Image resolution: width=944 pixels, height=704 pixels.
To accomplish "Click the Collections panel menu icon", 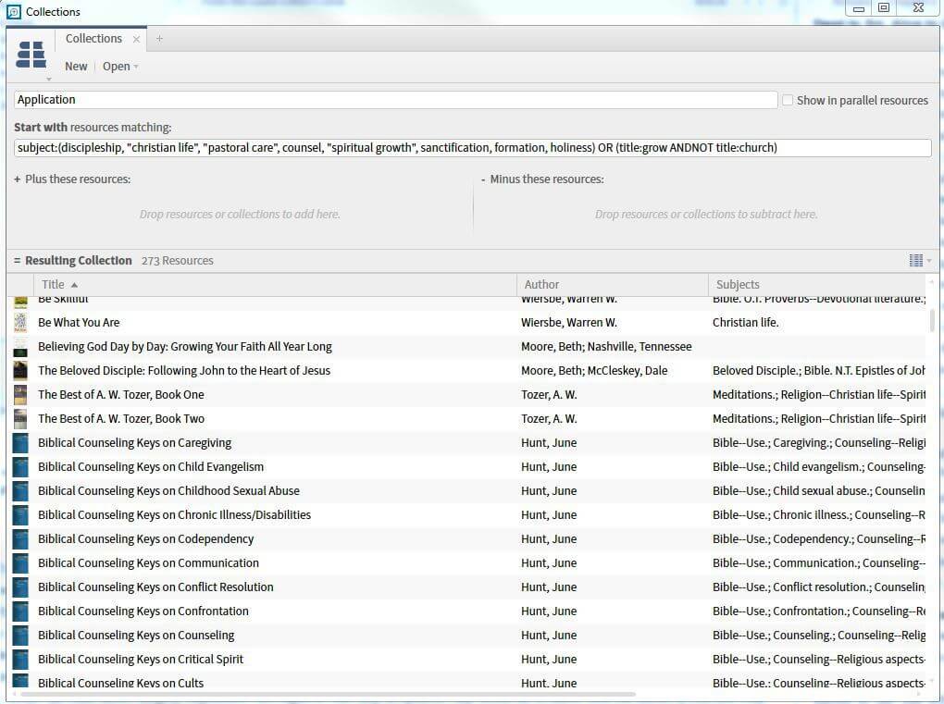I will click(31, 56).
